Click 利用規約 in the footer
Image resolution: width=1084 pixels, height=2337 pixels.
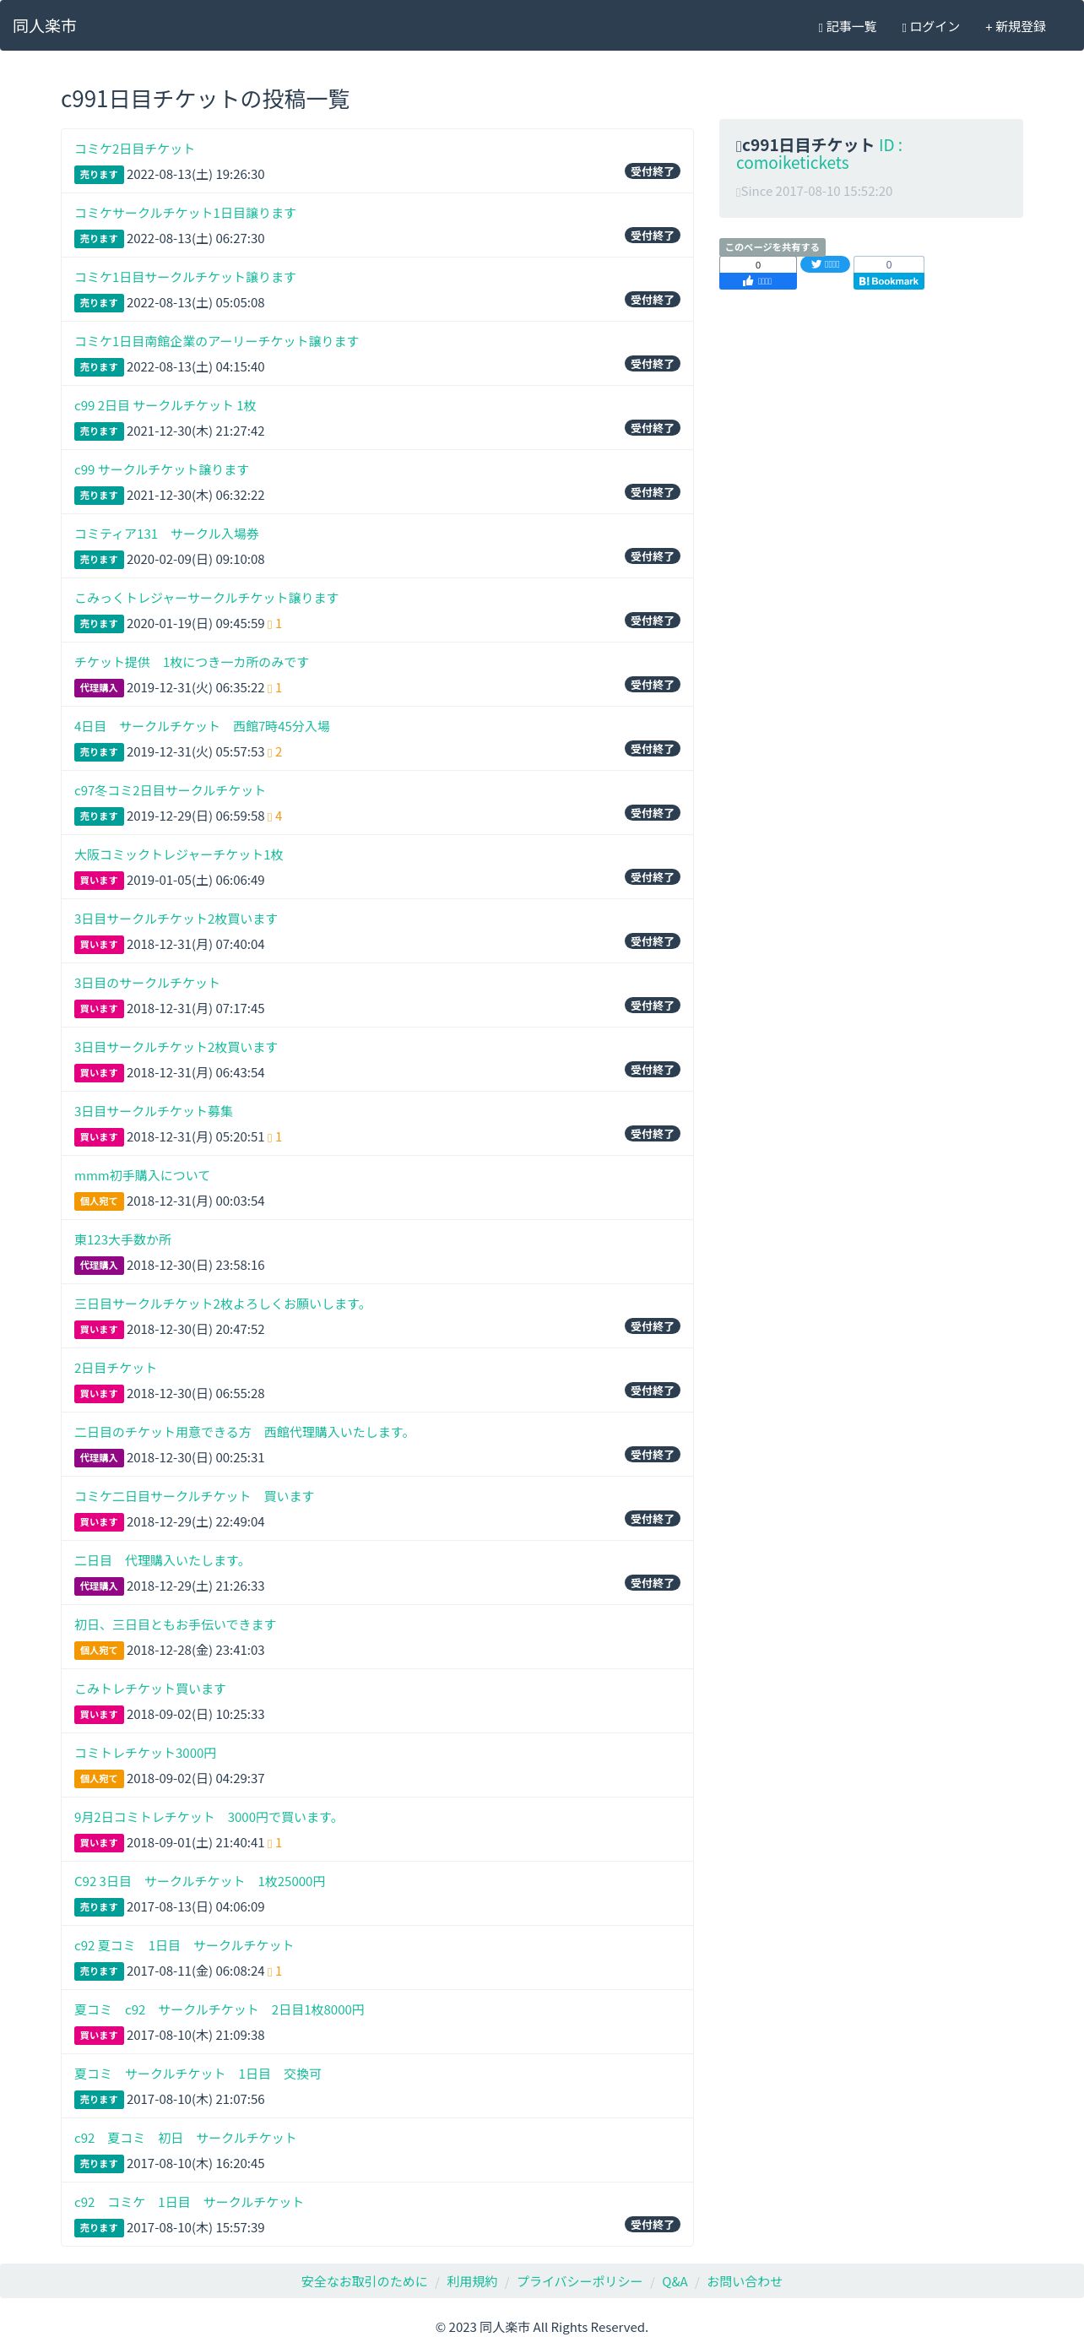click(472, 2280)
